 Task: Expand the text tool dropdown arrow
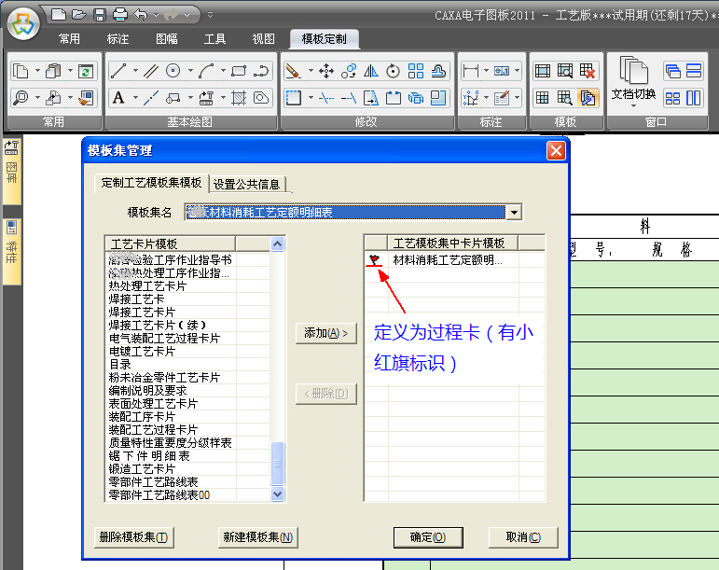tap(134, 98)
